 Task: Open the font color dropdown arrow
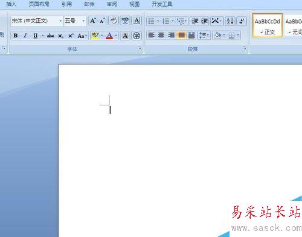116,36
